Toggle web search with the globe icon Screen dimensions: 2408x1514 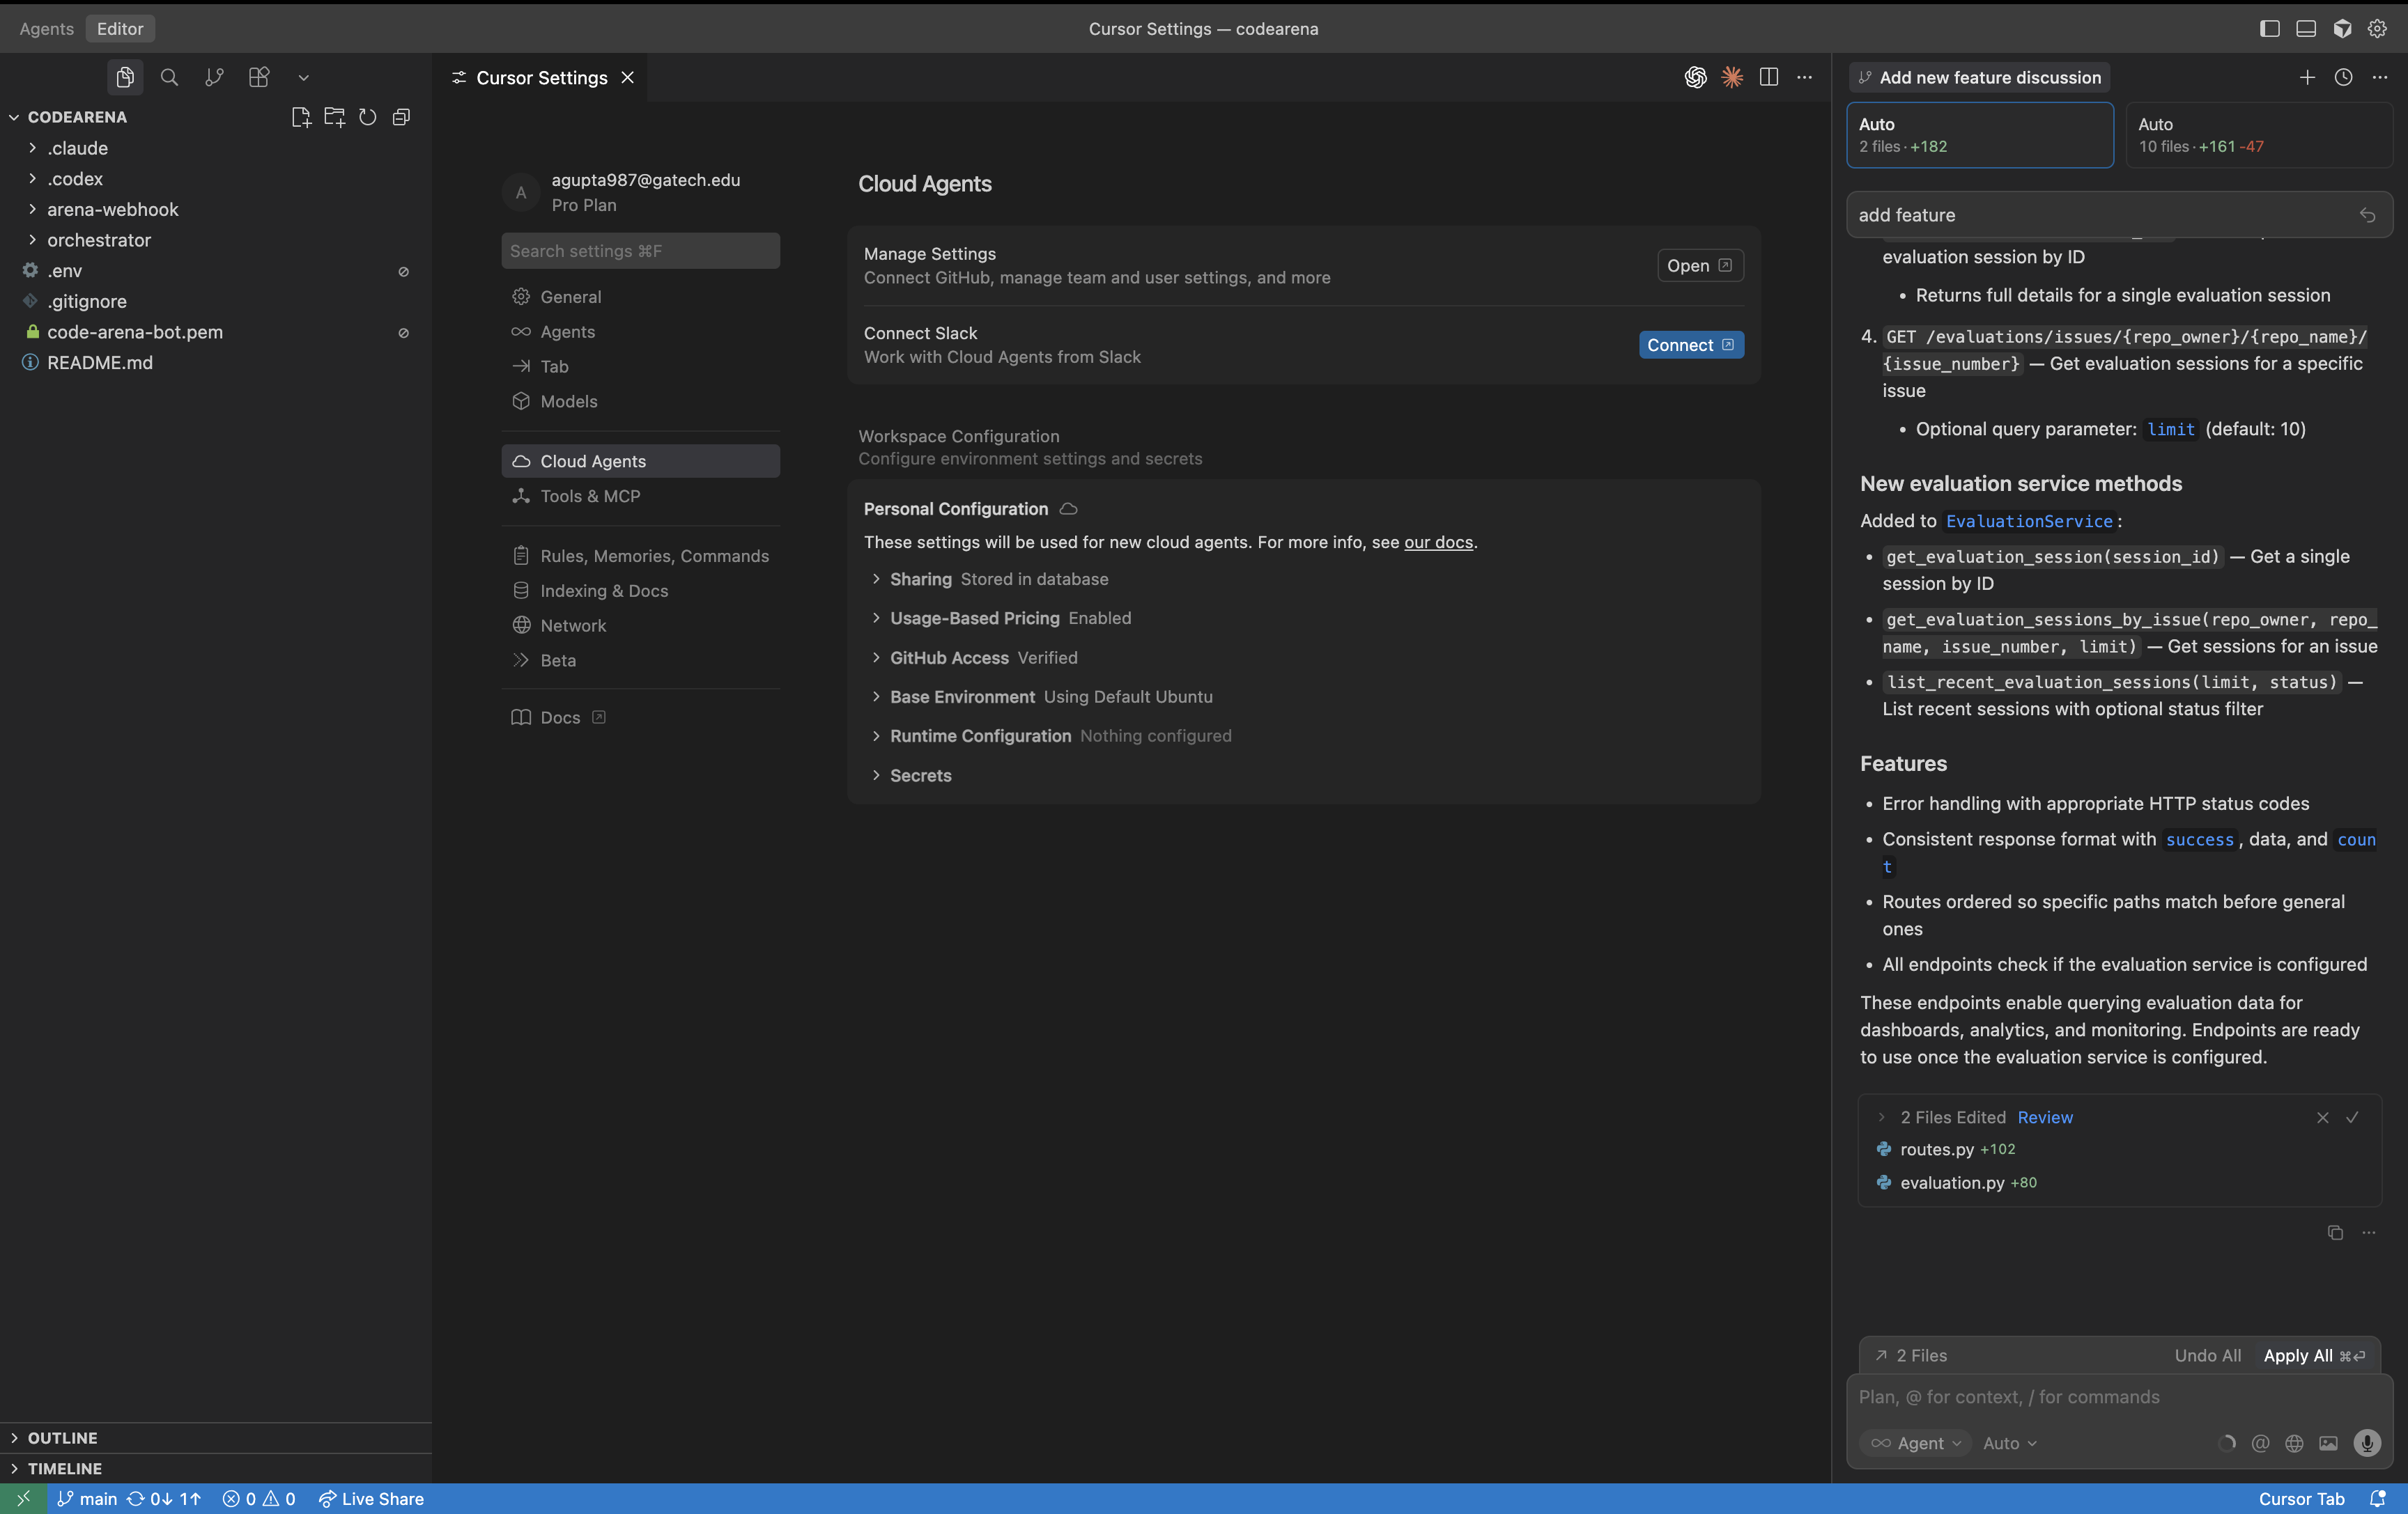2295,1443
